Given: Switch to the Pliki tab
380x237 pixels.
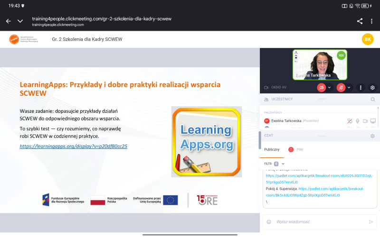Looking at the screenshot, I should tap(299, 149).
